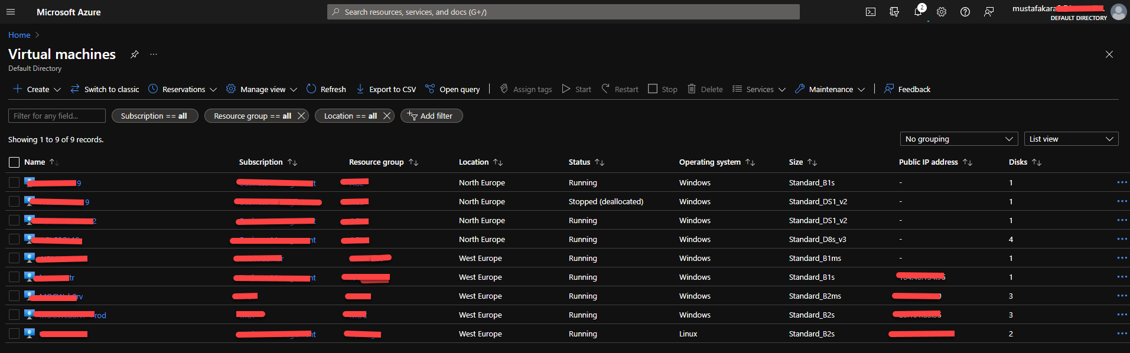This screenshot has width=1130, height=353.
Task: Select the Linux VM row checkbox
Action: click(x=14, y=334)
